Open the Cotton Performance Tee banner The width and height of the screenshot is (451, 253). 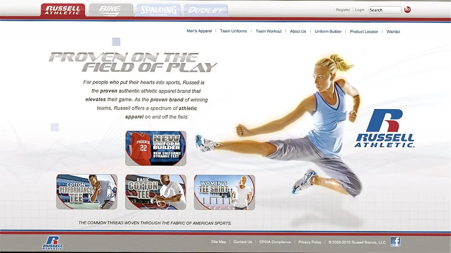(x=87, y=192)
